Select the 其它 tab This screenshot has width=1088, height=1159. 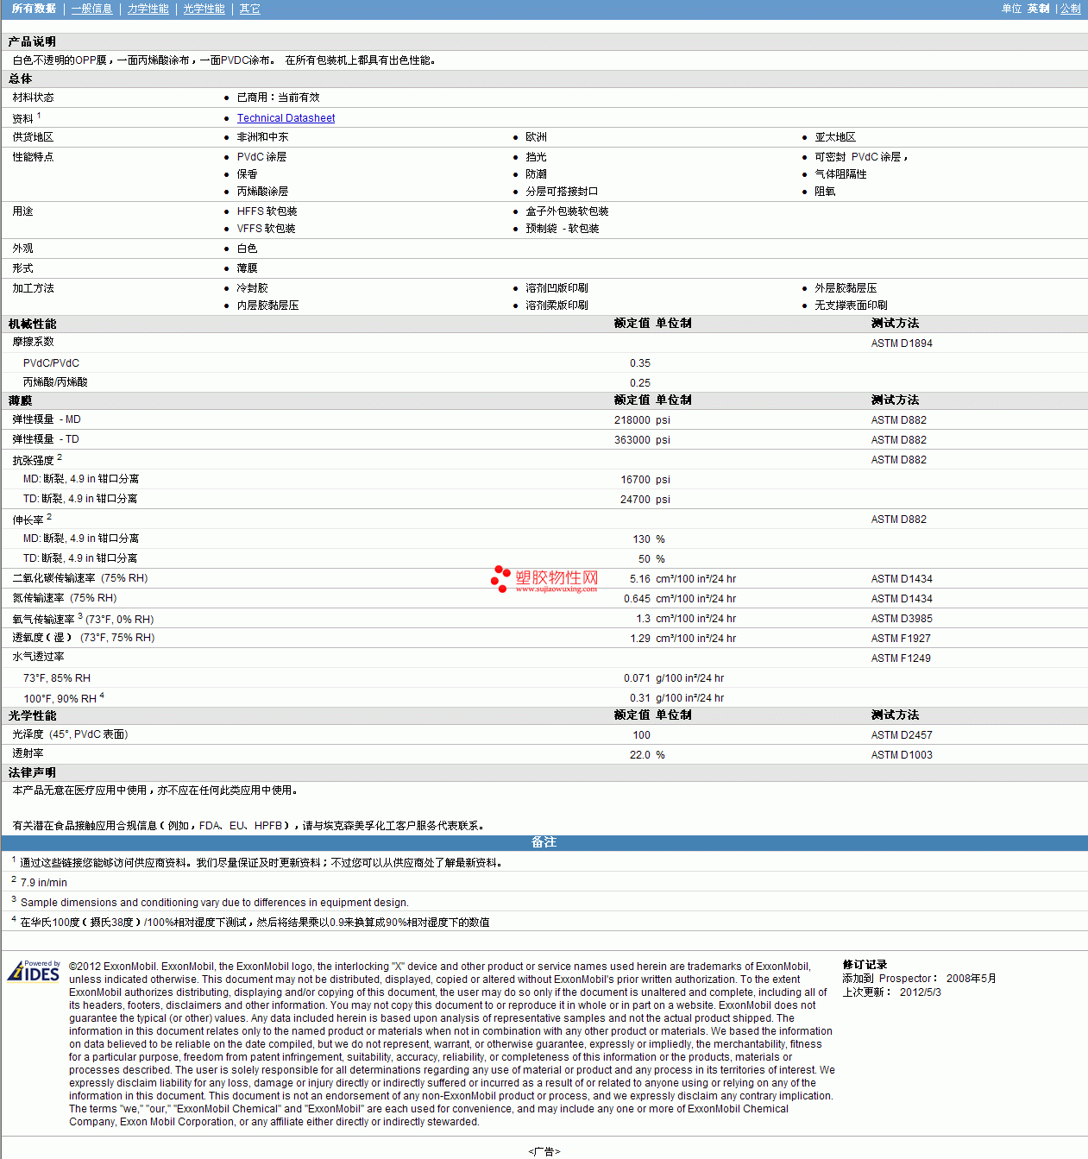tap(249, 9)
